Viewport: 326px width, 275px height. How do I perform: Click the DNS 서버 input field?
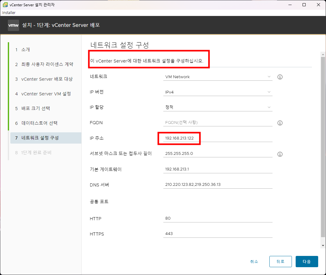(218, 185)
